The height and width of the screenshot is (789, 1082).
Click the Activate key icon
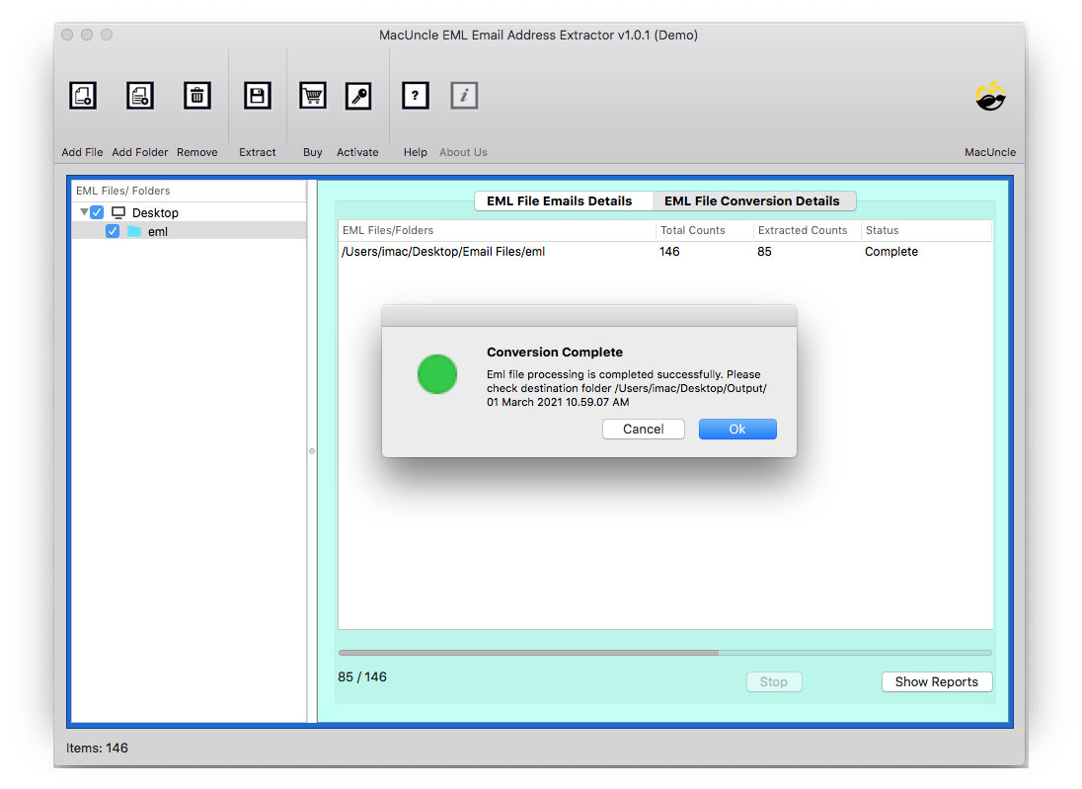click(x=358, y=95)
